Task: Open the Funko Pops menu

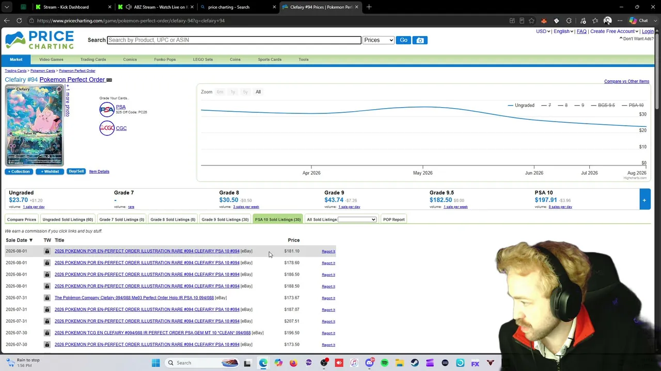Action: click(x=165, y=59)
